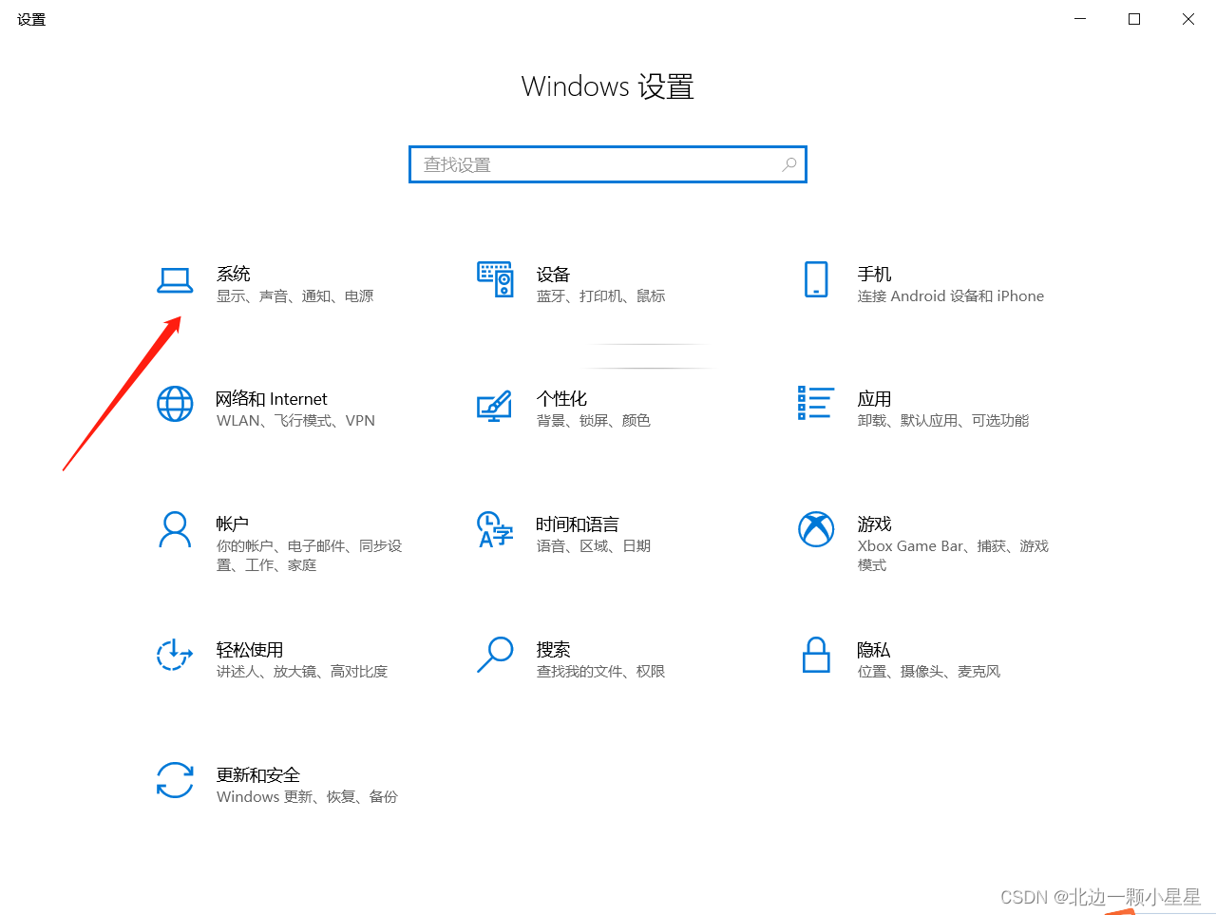This screenshot has height=915, width=1216.
Task: Click the text 显示、声音、通知、电源
Action: [x=295, y=296]
